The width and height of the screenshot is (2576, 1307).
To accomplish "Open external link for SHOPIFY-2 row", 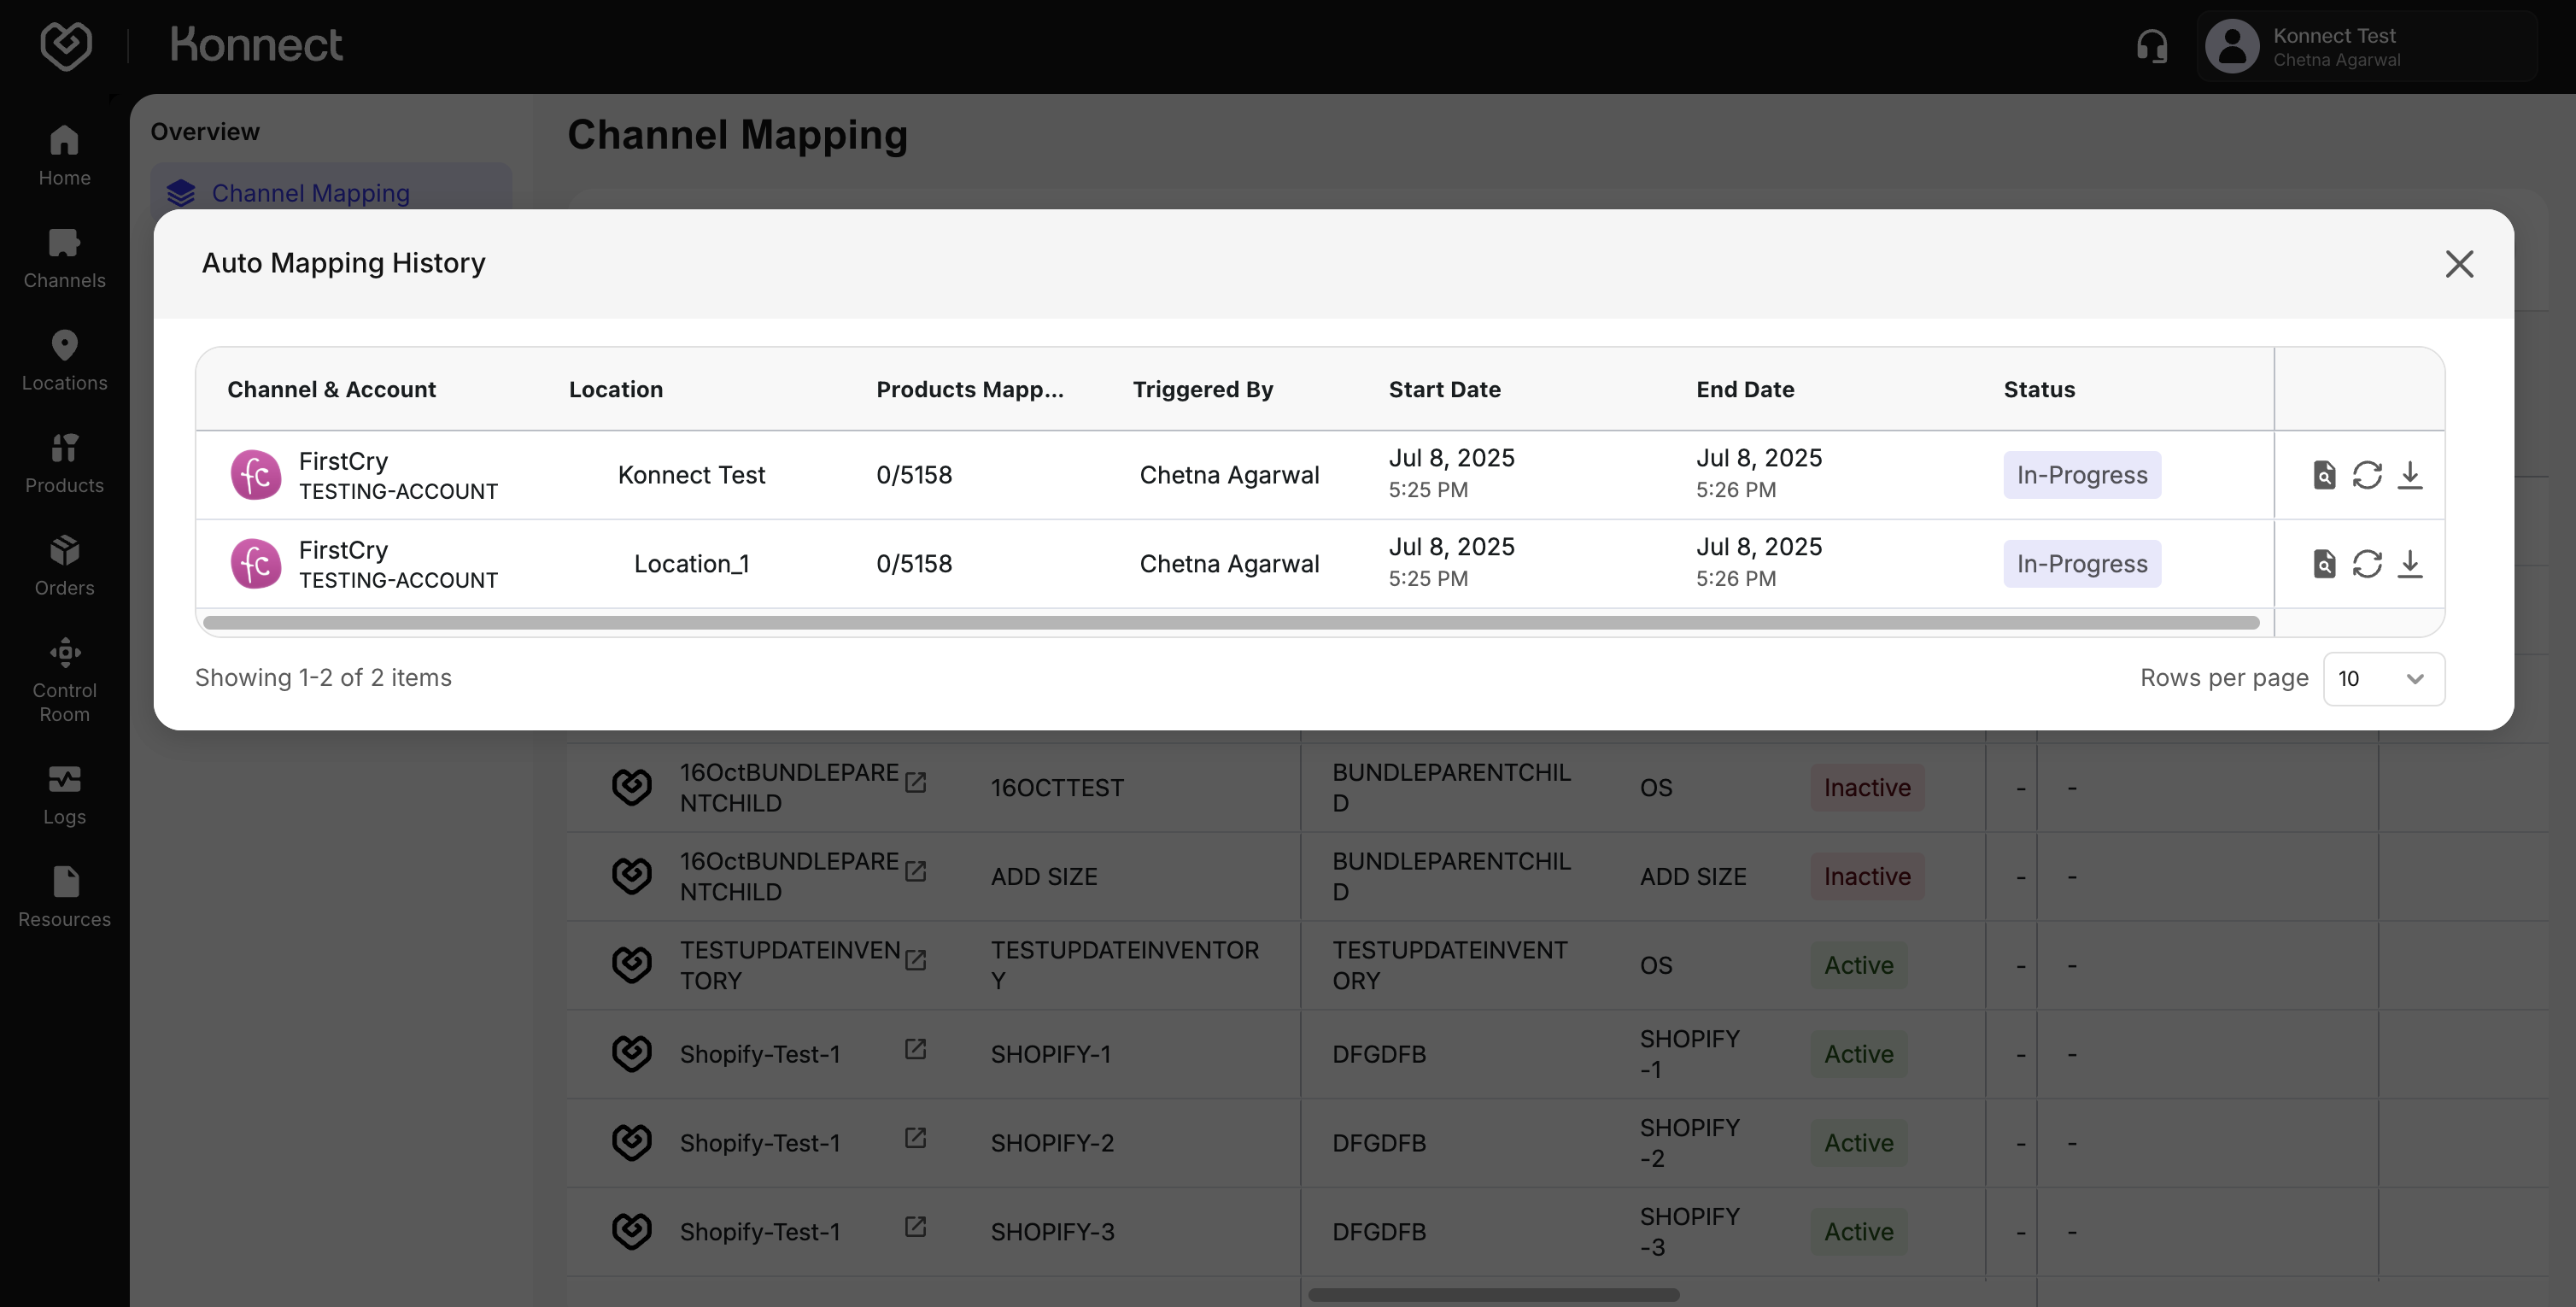I will click(915, 1138).
